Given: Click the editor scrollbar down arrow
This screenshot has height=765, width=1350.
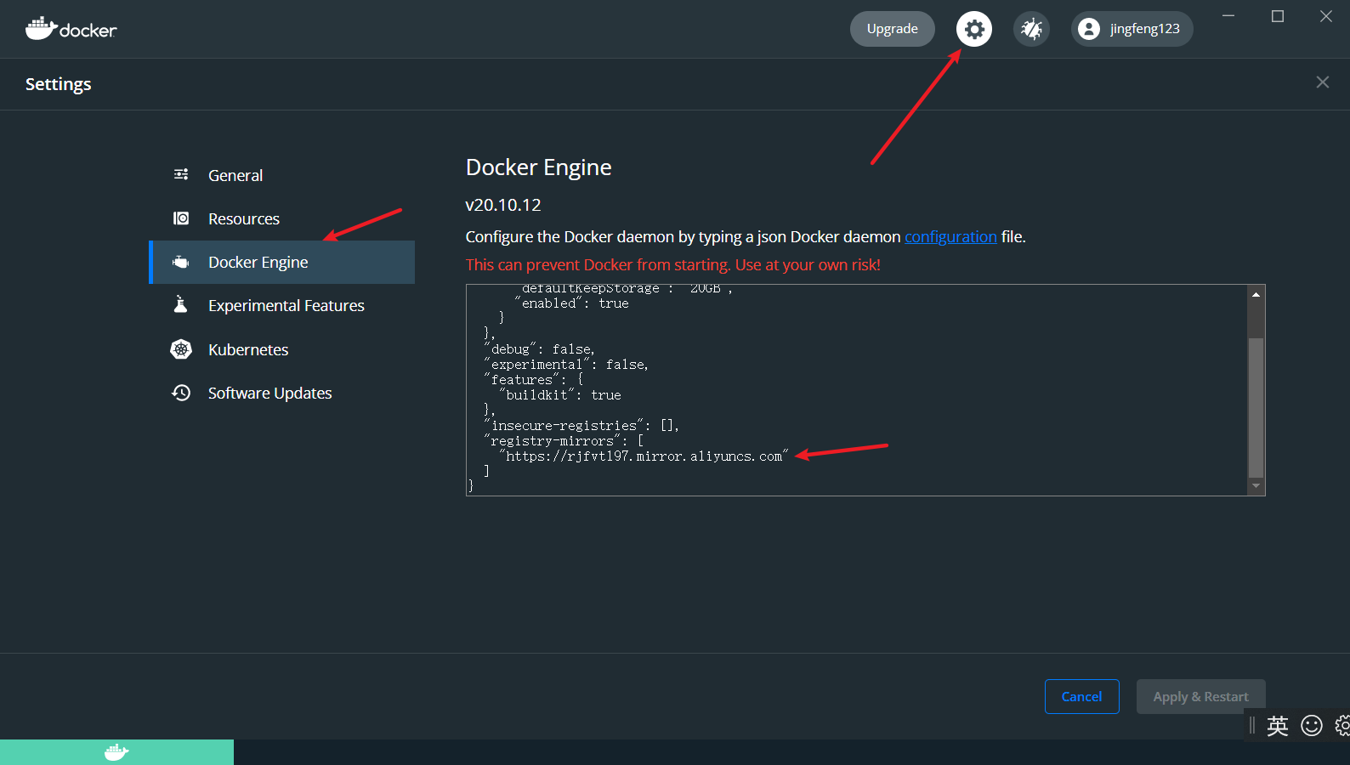Looking at the screenshot, I should pyautogui.click(x=1256, y=486).
